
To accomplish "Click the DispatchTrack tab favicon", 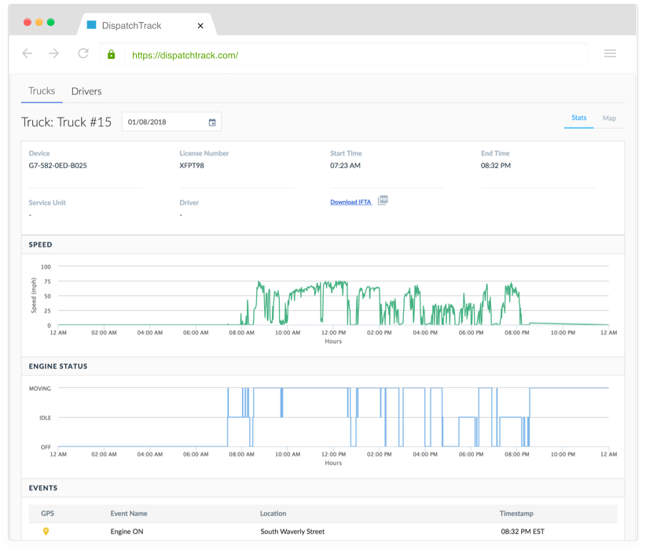I will coord(91,25).
